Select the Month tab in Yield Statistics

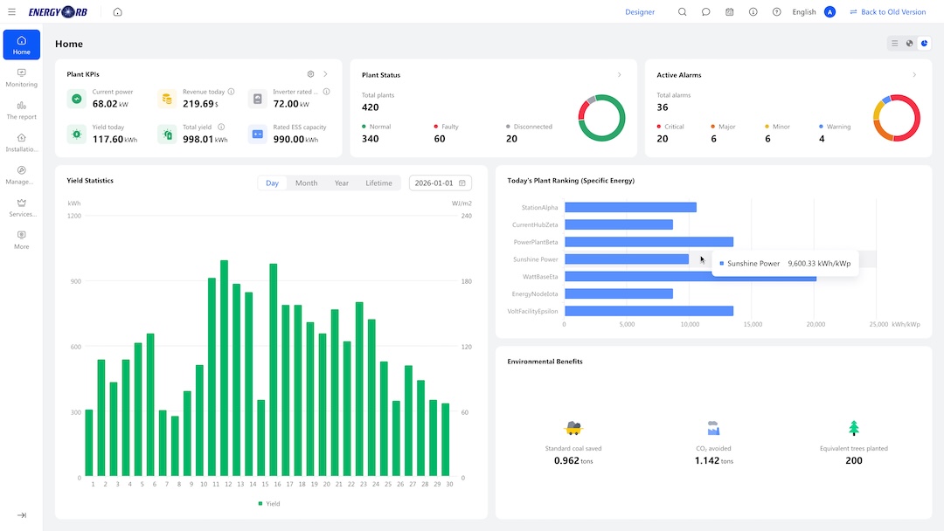pyautogui.click(x=306, y=183)
